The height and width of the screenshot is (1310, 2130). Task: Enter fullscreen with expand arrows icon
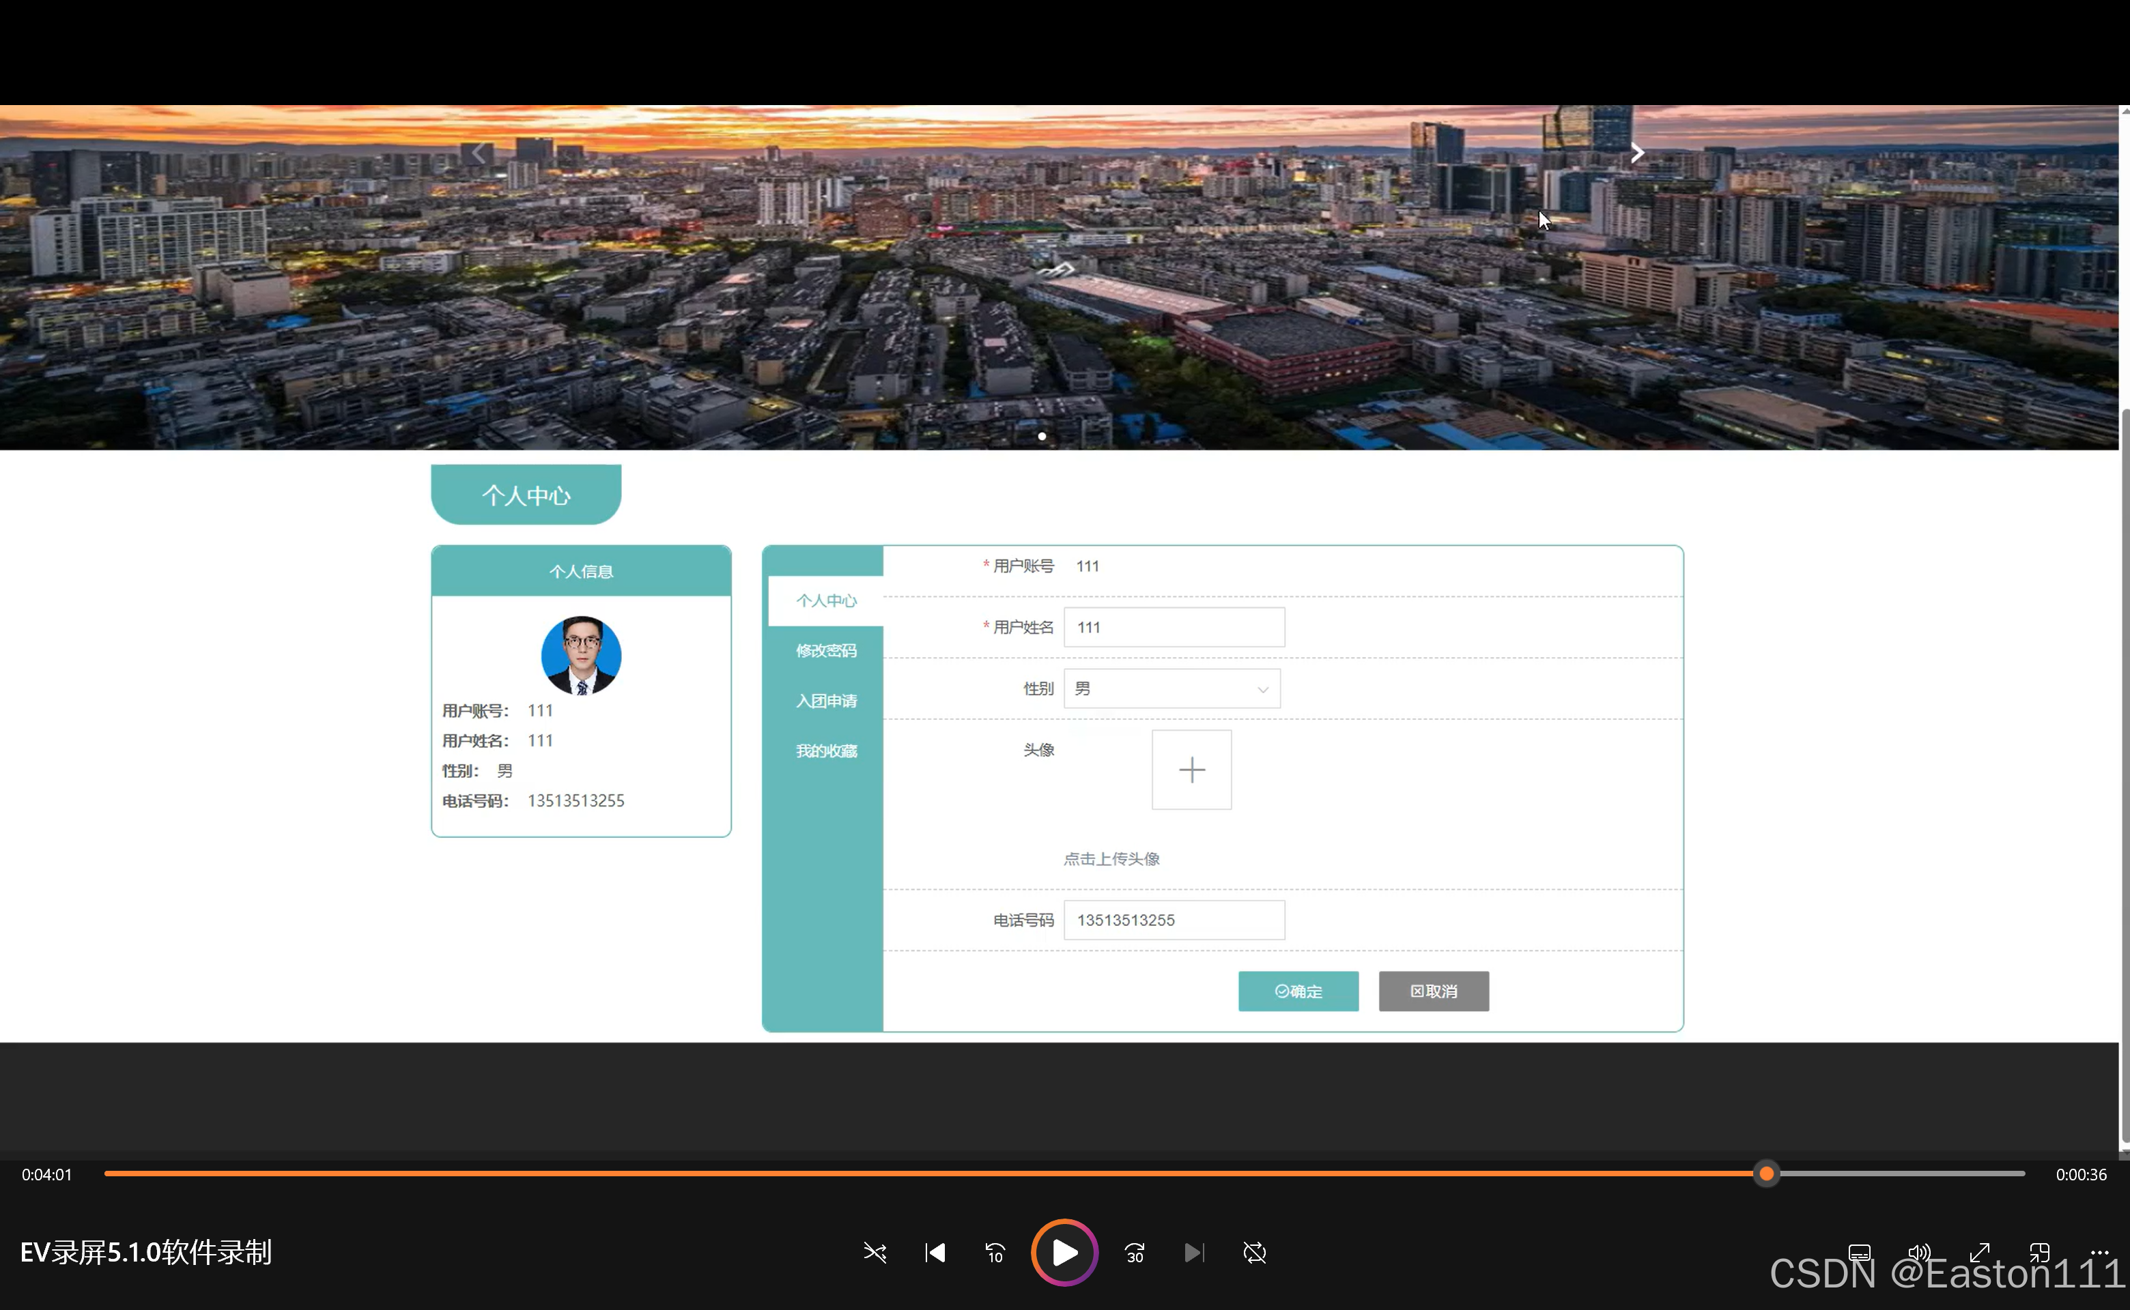(x=1979, y=1253)
